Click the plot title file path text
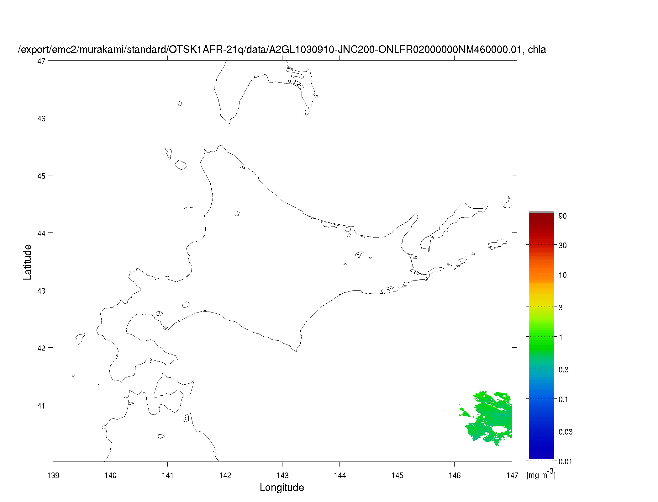Screen dimensions: 658x502 point(282,50)
